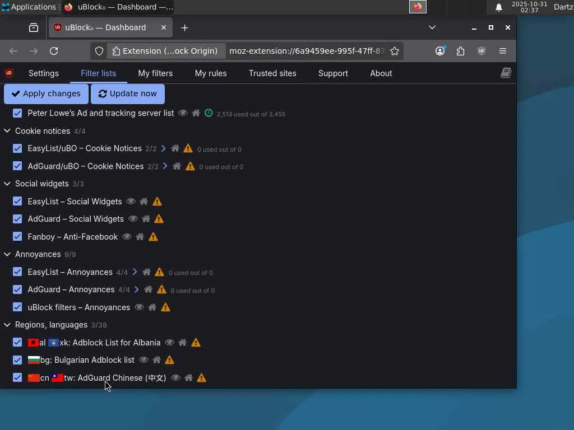This screenshot has height=430, width=574.
Task: Open home icon for Fanboy Anti-Facebook
Action: pos(140,237)
